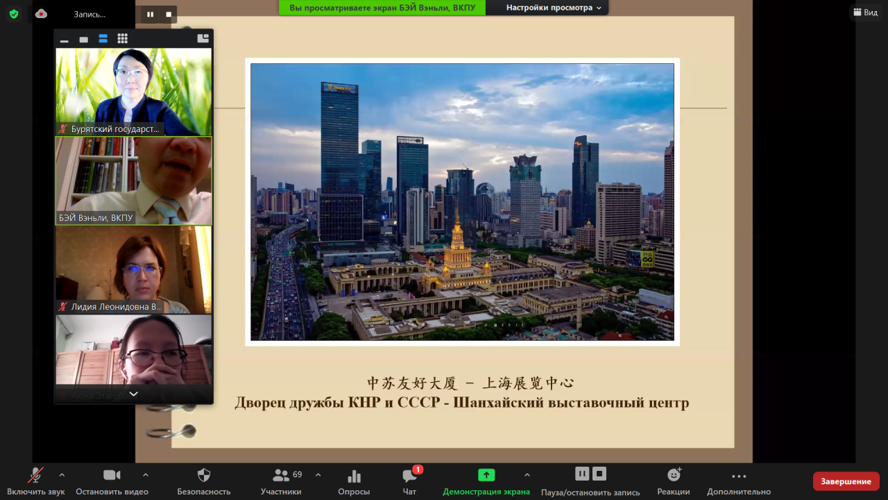Open the Безопасность shield icon
Screen dimensions: 888x500
tap(203, 476)
